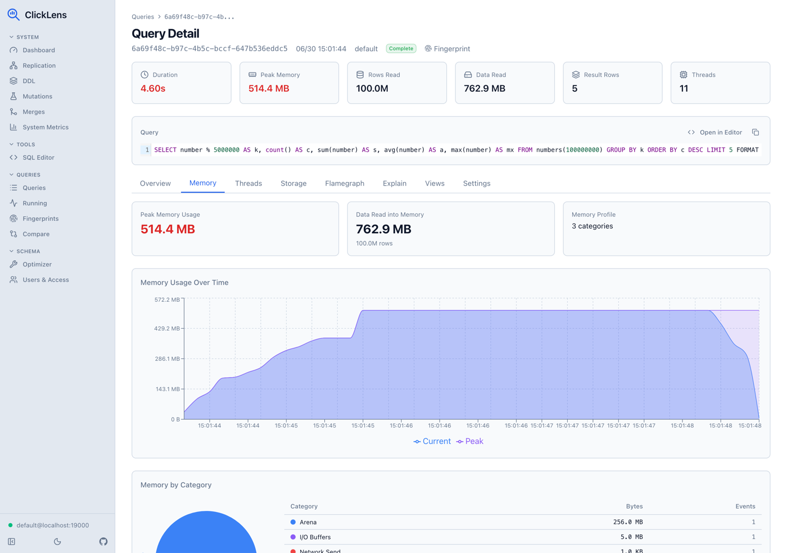Collapse the TOOLS sidebar section
This screenshot has width=787, height=553.
click(x=22, y=144)
